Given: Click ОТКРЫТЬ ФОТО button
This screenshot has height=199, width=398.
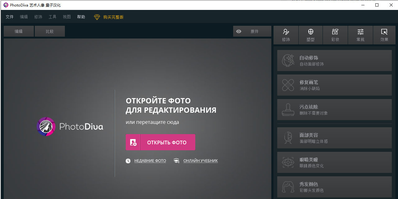Looking at the screenshot, I should [x=161, y=142].
